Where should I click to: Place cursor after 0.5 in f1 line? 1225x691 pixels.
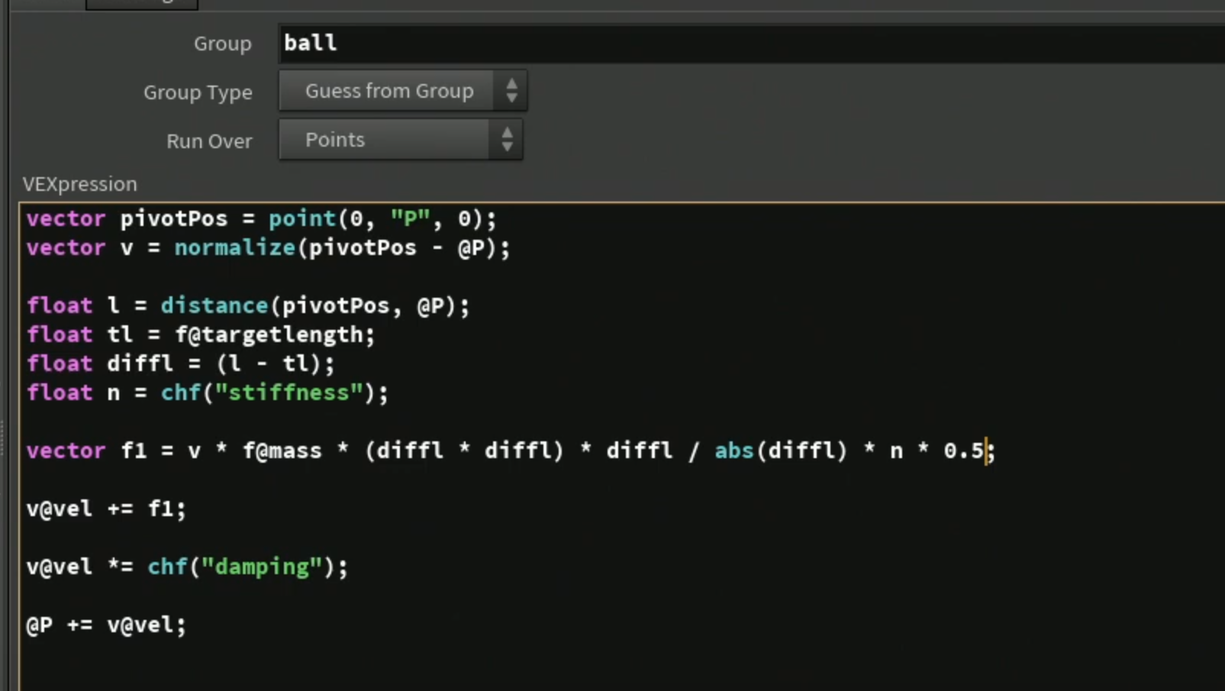click(985, 451)
